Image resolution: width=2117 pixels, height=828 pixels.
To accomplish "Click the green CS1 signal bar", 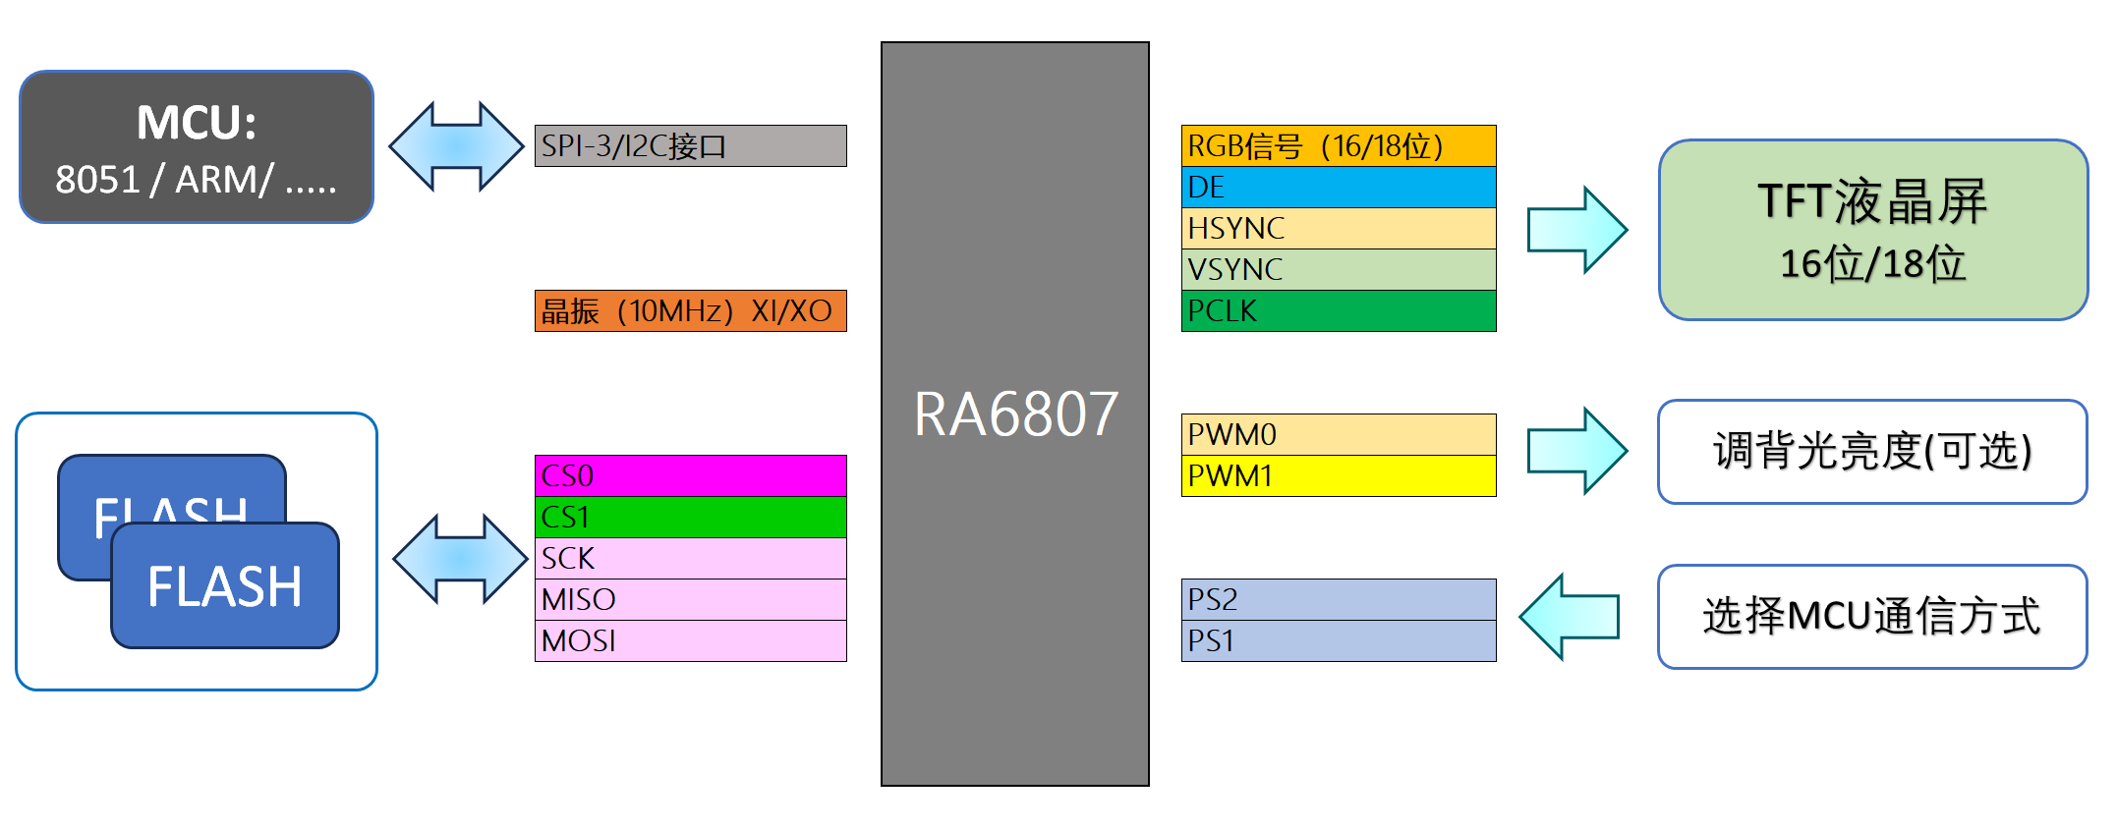I will pyautogui.click(x=690, y=518).
